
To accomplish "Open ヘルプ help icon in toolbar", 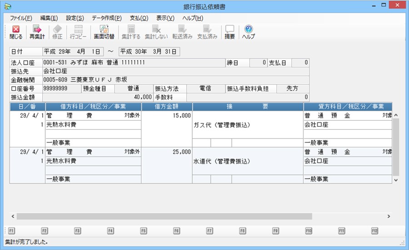I will click(x=248, y=32).
